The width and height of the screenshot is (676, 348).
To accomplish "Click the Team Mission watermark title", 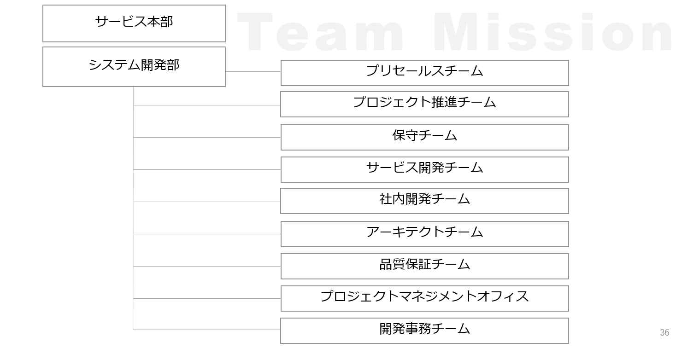I will 455,32.
